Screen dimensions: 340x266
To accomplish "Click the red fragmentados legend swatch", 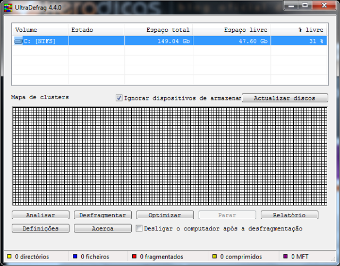I will pyautogui.click(x=134, y=256).
